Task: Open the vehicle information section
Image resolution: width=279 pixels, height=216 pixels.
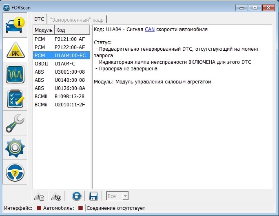Action: 15,25
